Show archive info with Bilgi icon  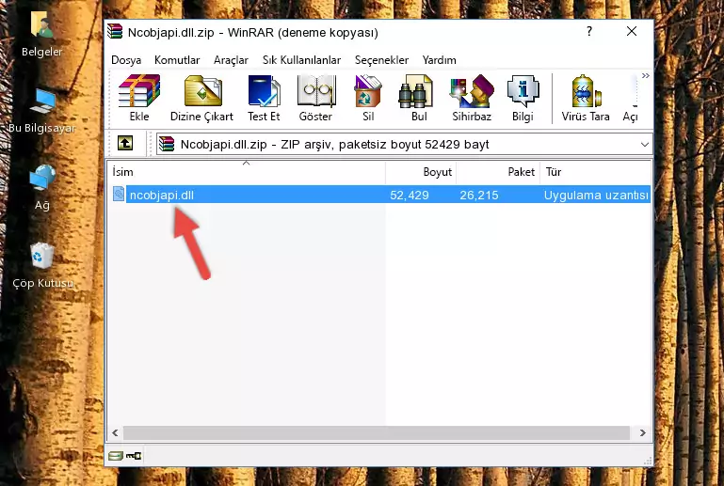click(x=523, y=98)
